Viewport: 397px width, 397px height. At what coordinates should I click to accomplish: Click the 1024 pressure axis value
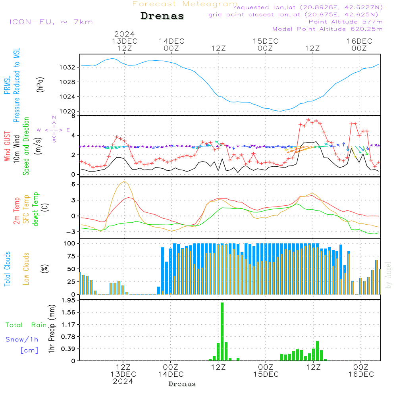(x=67, y=97)
